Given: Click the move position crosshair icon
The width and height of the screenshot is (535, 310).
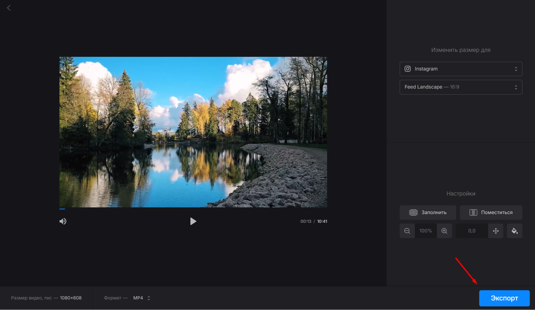Looking at the screenshot, I should click(x=496, y=231).
